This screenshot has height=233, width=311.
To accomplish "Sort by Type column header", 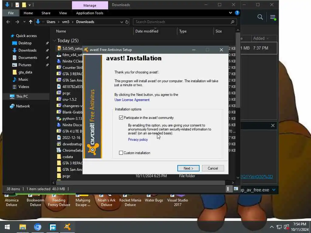I will tap(183, 31).
